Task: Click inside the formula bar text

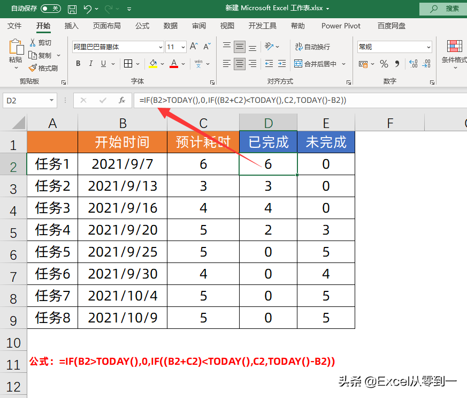Action: point(242,100)
